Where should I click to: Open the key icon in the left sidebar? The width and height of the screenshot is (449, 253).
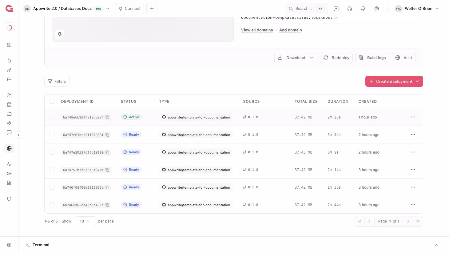9,70
